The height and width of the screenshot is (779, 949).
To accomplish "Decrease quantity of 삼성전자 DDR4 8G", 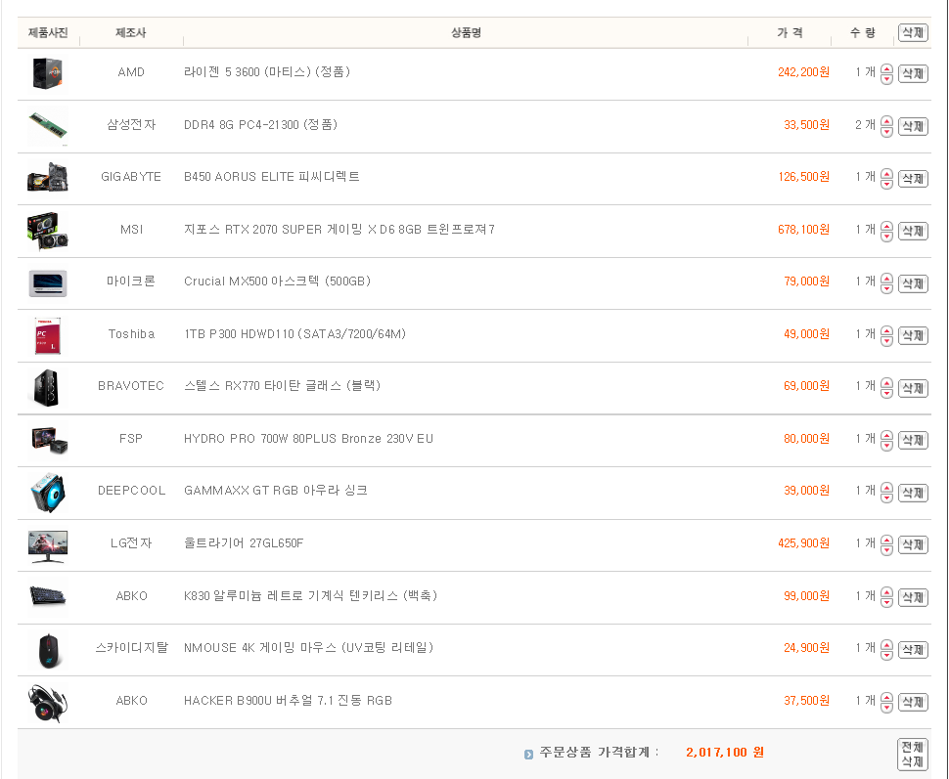I will [886, 132].
